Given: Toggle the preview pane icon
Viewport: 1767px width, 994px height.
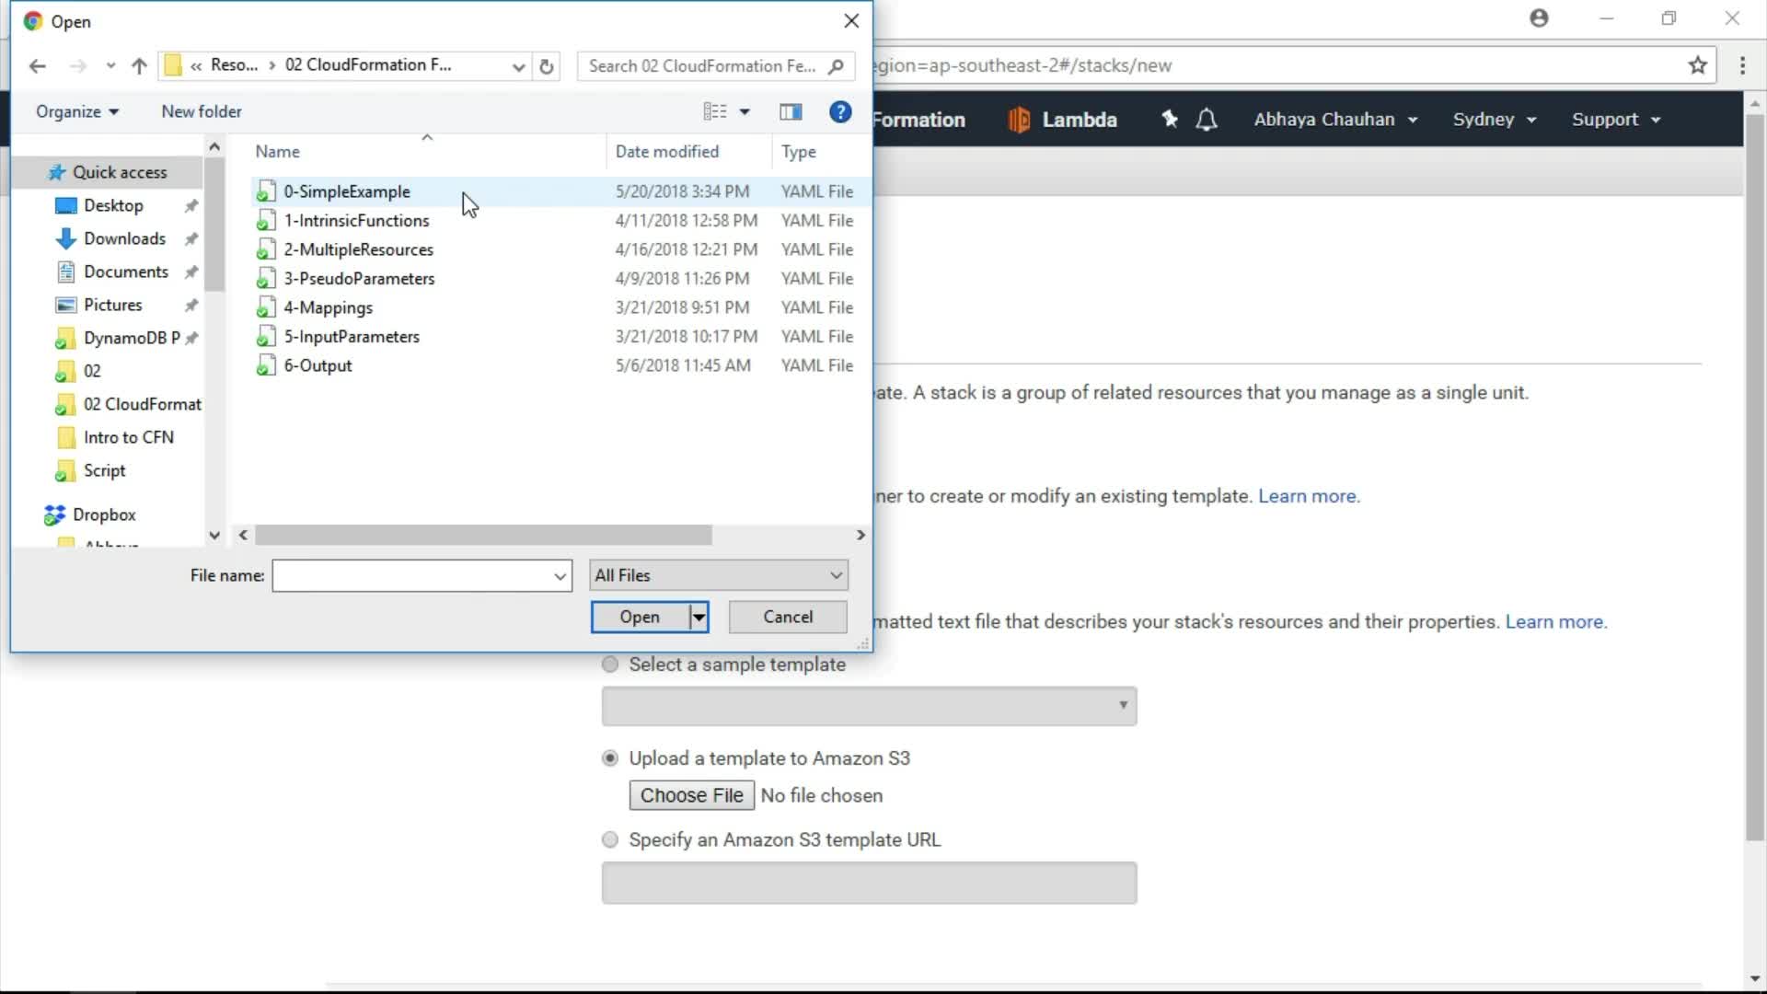Looking at the screenshot, I should (791, 112).
